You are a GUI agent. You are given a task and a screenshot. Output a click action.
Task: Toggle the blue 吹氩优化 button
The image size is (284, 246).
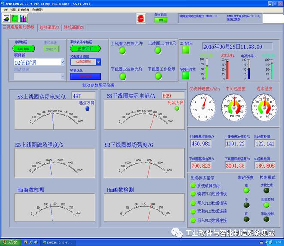click(86, 76)
